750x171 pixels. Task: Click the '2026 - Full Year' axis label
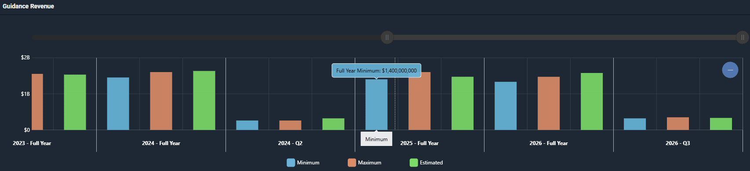[549, 143]
